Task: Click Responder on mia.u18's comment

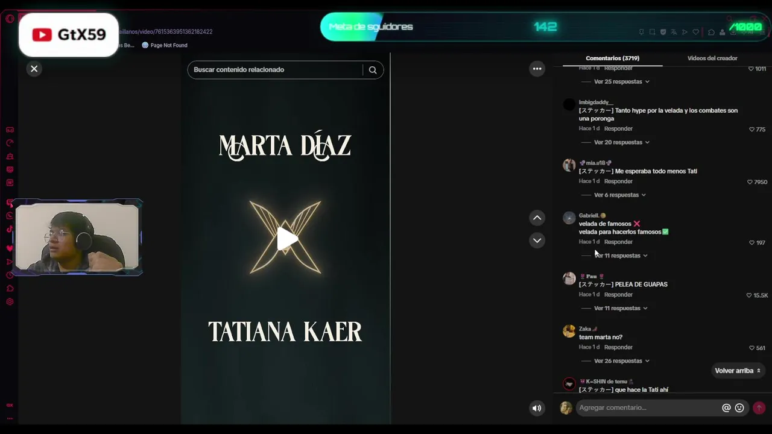Action: (618, 181)
